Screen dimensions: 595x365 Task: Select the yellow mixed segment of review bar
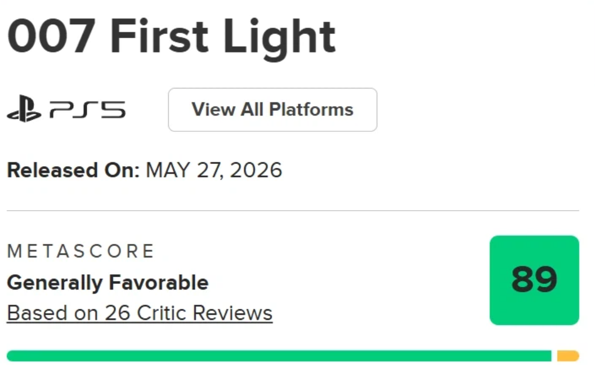[568, 356]
